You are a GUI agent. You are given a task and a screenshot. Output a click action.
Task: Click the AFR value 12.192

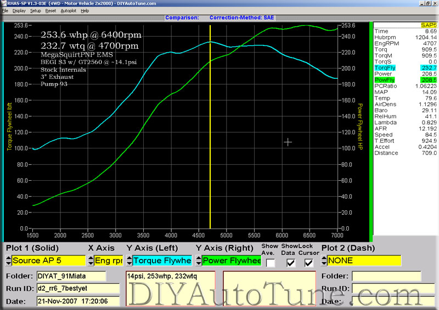[x=428, y=129]
